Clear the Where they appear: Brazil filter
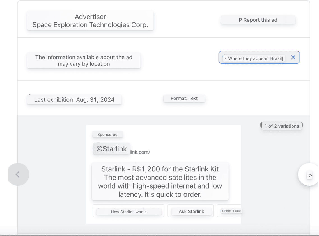The height and width of the screenshot is (236, 319). click(293, 58)
